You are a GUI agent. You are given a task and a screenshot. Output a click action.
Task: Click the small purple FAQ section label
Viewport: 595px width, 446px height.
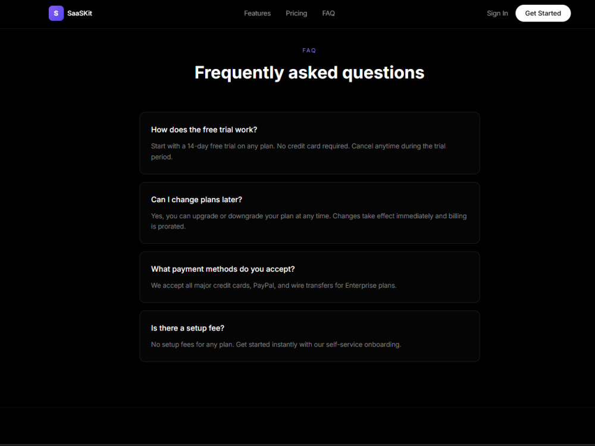point(309,51)
